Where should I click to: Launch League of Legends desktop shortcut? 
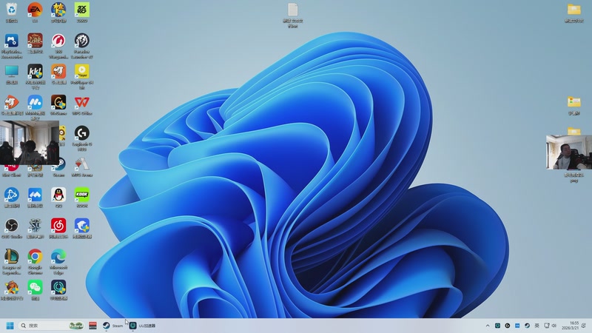[x=12, y=262]
